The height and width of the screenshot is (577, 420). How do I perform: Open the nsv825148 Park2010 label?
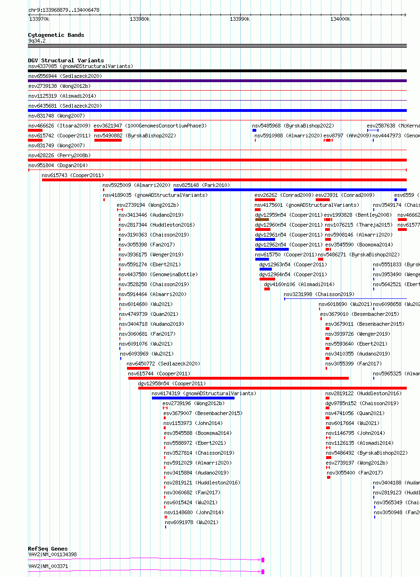(x=202, y=185)
